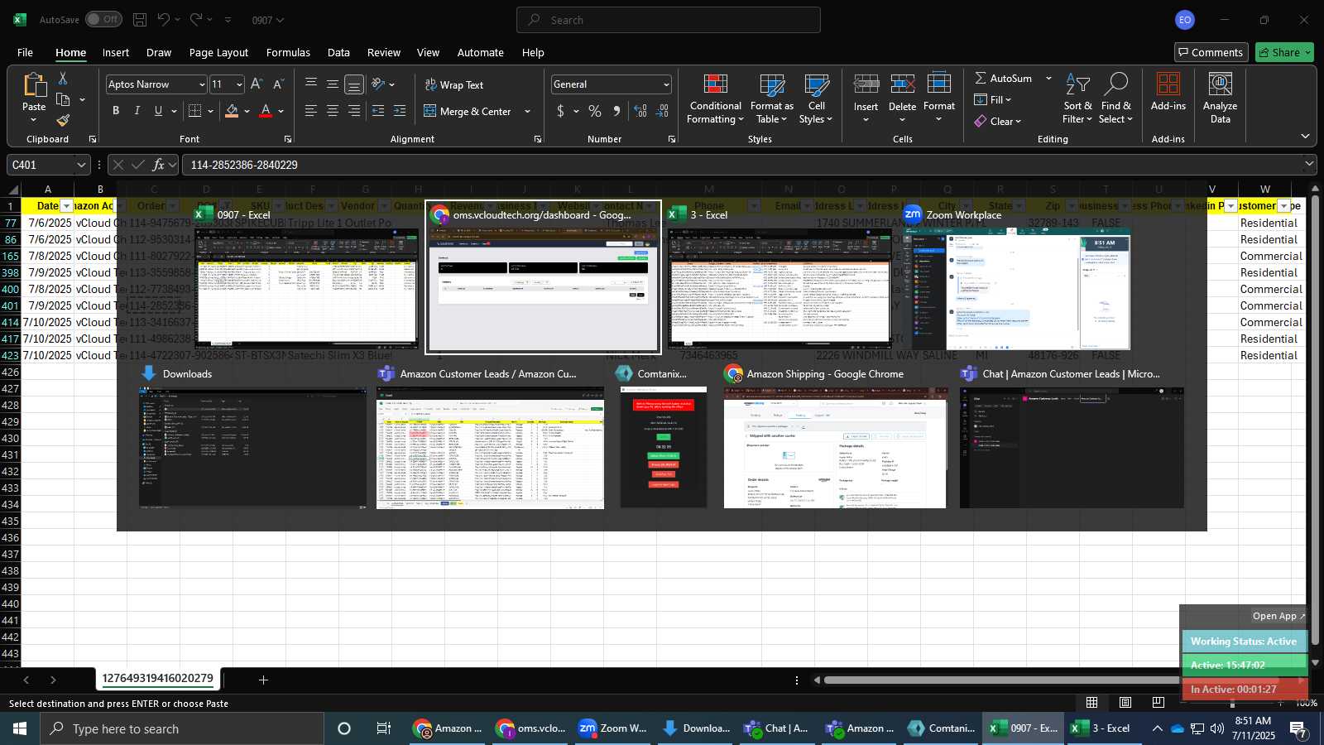This screenshot has width=1324, height=745.
Task: Open the View ribbon tab
Action: click(x=428, y=52)
